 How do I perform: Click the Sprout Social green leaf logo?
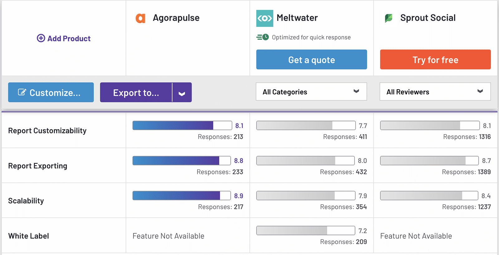tap(389, 18)
